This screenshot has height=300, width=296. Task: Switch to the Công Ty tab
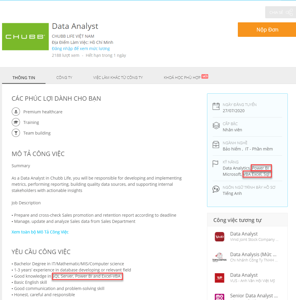[x=64, y=78]
